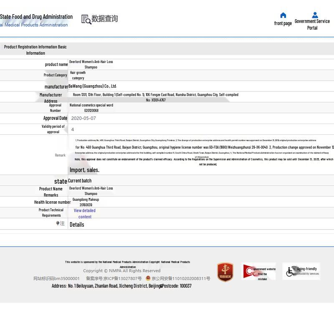The height and width of the screenshot is (334, 334).
Task: Select the approval number G20120068 value
Action: (91, 111)
